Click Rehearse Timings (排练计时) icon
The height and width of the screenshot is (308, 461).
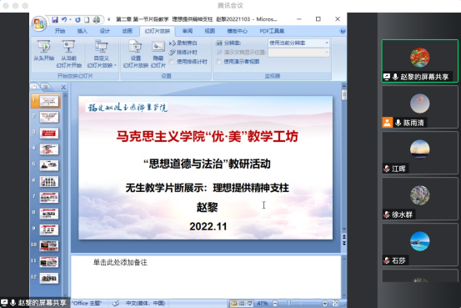(173, 53)
